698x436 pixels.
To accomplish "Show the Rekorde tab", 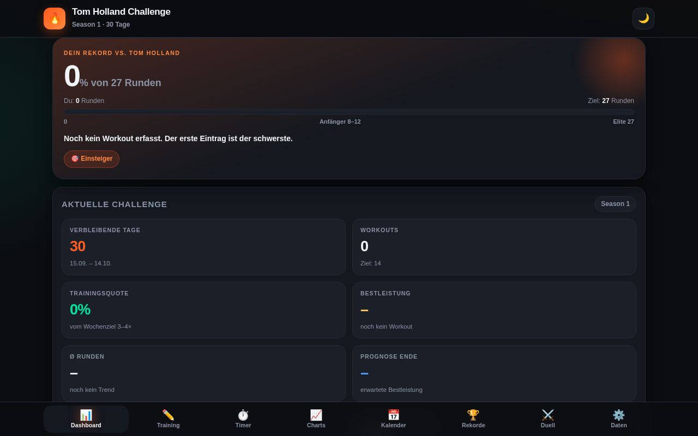I will [x=473, y=419].
